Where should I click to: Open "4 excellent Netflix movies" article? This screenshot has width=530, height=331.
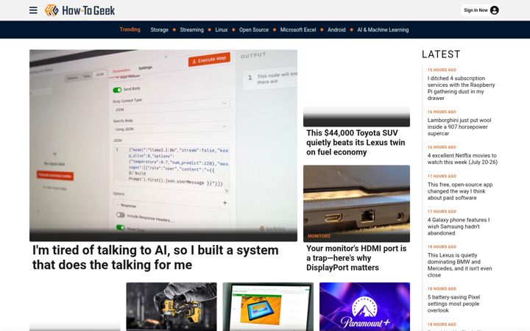(462, 159)
